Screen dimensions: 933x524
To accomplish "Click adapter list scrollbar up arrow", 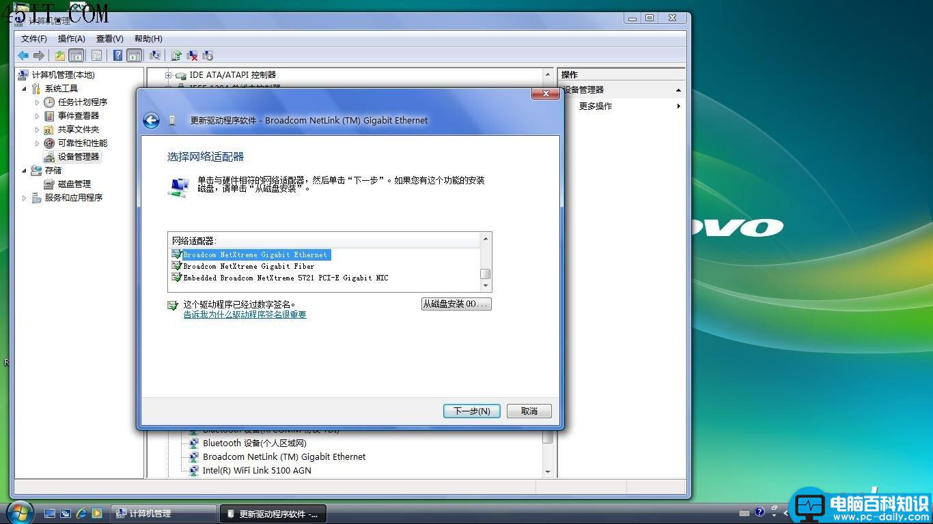I will click(x=486, y=239).
